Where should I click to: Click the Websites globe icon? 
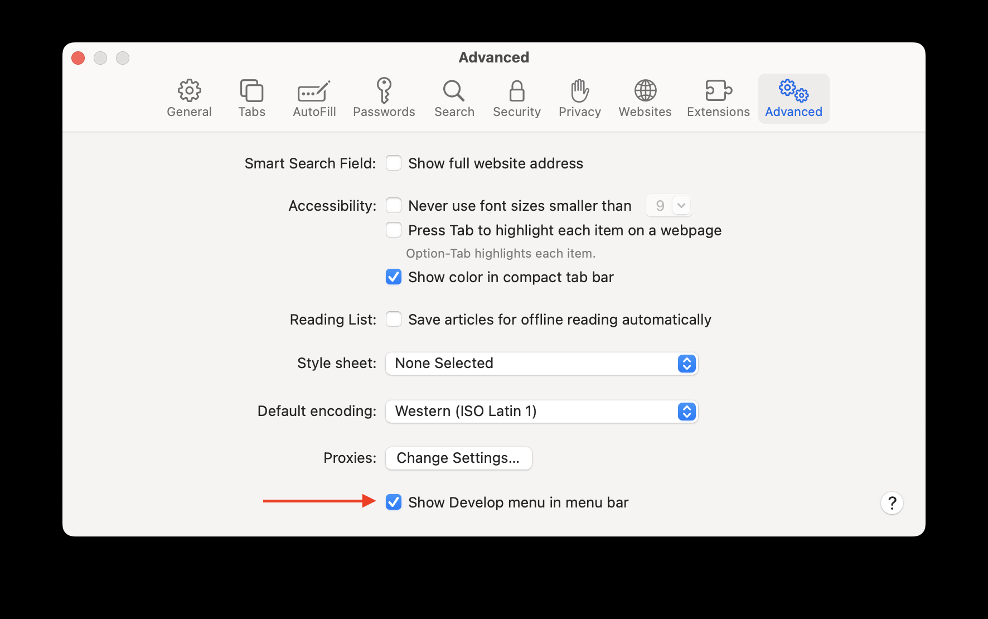(x=645, y=98)
